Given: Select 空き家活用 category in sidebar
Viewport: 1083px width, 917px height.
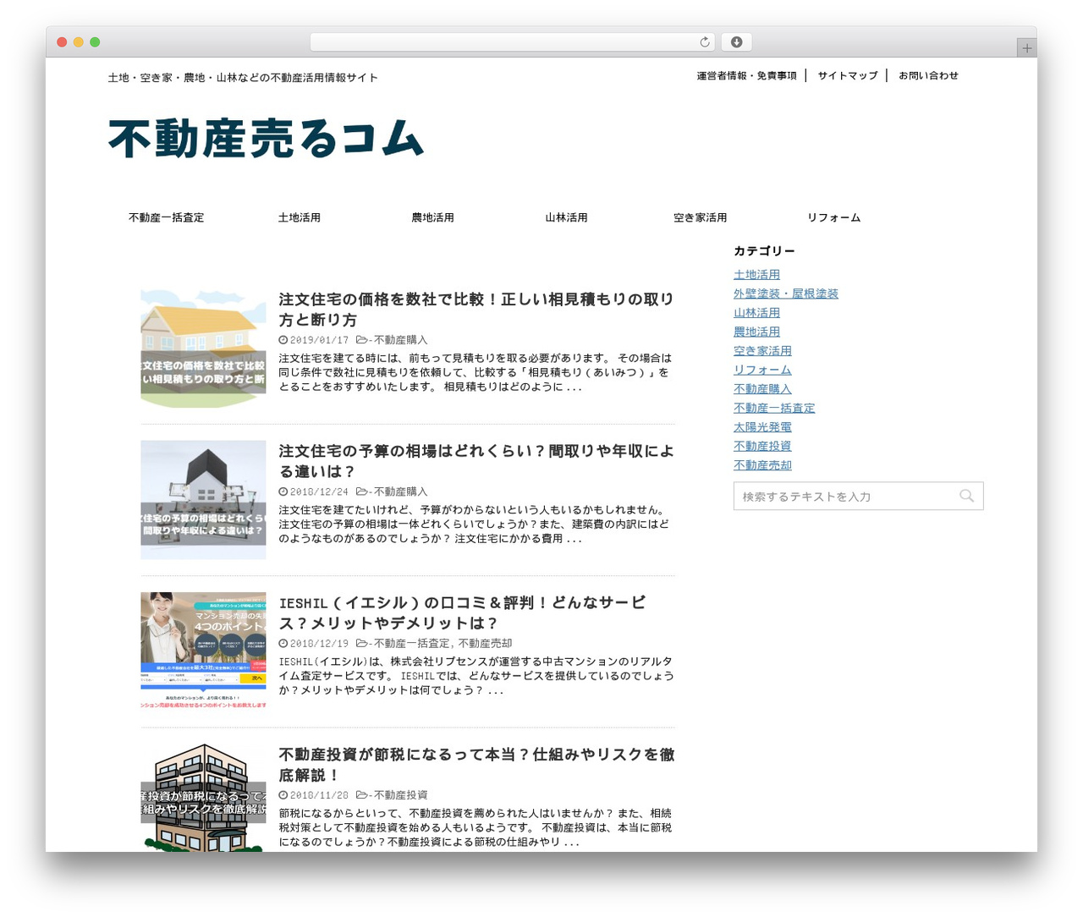Looking at the screenshot, I should (x=762, y=351).
